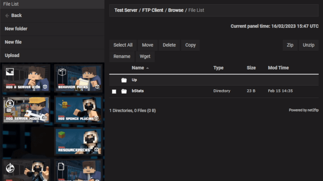Open the Up folder icon
The width and height of the screenshot is (323, 181).
click(124, 80)
